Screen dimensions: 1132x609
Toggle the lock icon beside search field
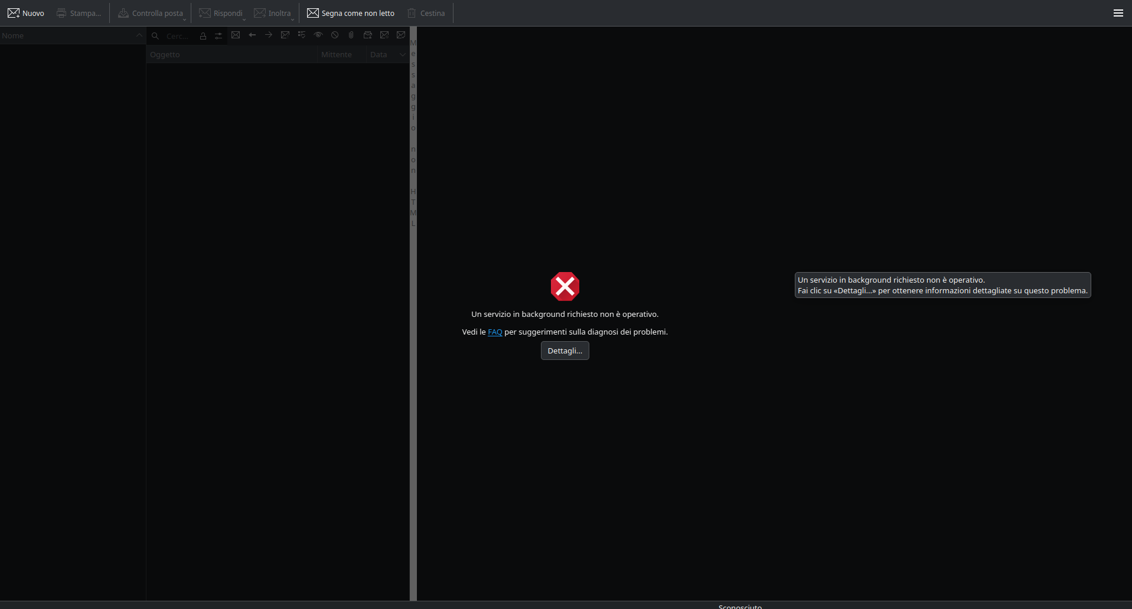point(203,36)
